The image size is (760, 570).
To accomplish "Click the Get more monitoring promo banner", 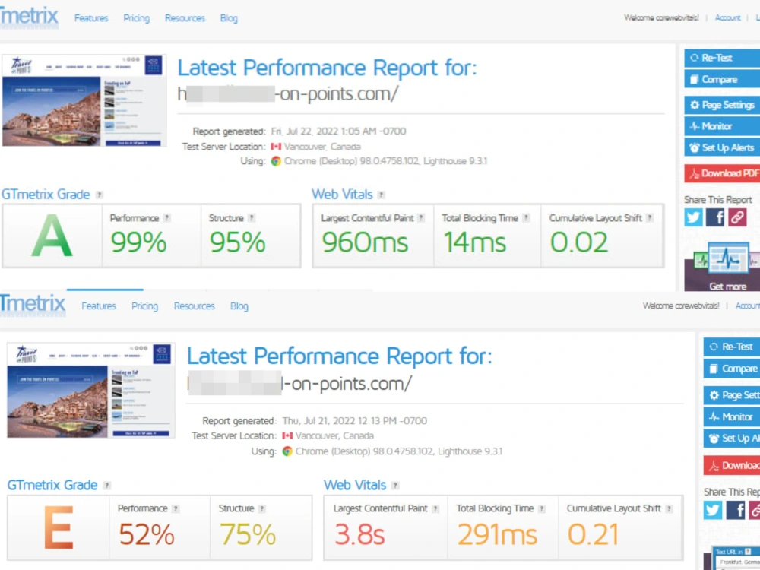I will pos(722,267).
